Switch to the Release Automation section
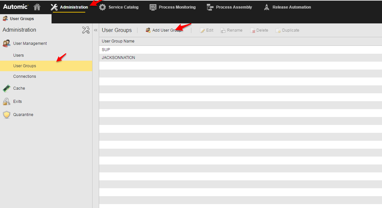The width and height of the screenshot is (382, 208). coord(287,7)
